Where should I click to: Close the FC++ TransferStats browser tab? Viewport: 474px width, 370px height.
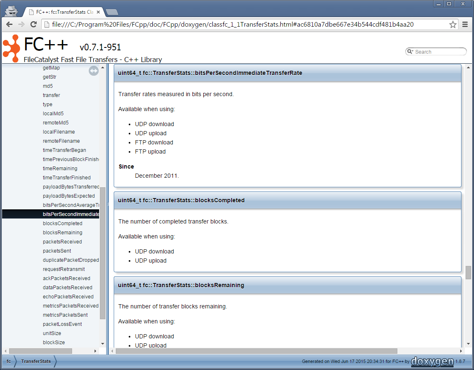pyautogui.click(x=98, y=12)
